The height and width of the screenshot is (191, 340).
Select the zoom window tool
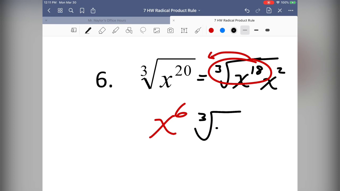(x=74, y=30)
